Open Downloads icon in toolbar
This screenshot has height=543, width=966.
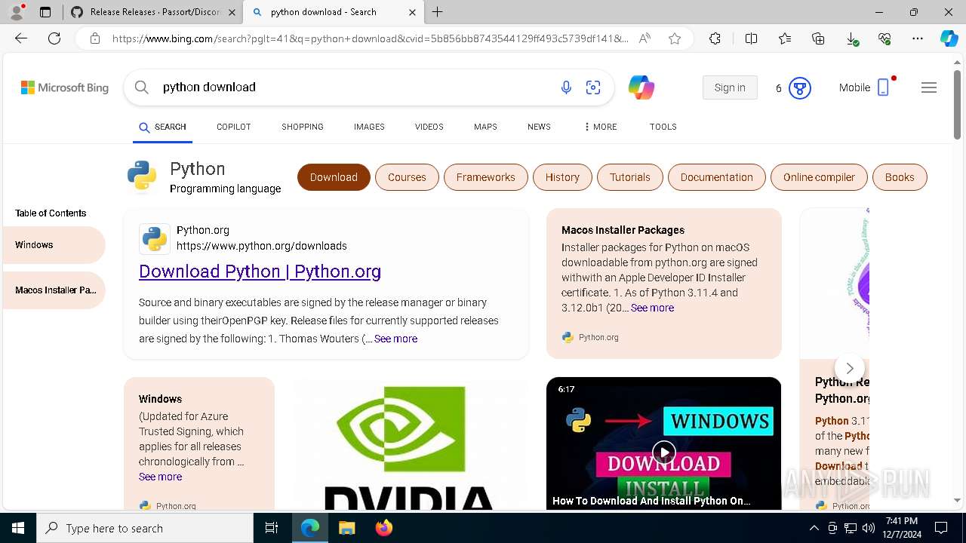pyautogui.click(x=851, y=38)
